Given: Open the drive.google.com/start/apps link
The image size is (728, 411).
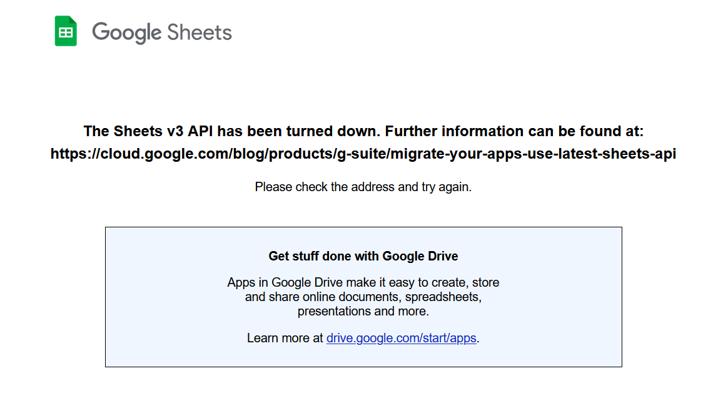Looking at the screenshot, I should point(402,338).
